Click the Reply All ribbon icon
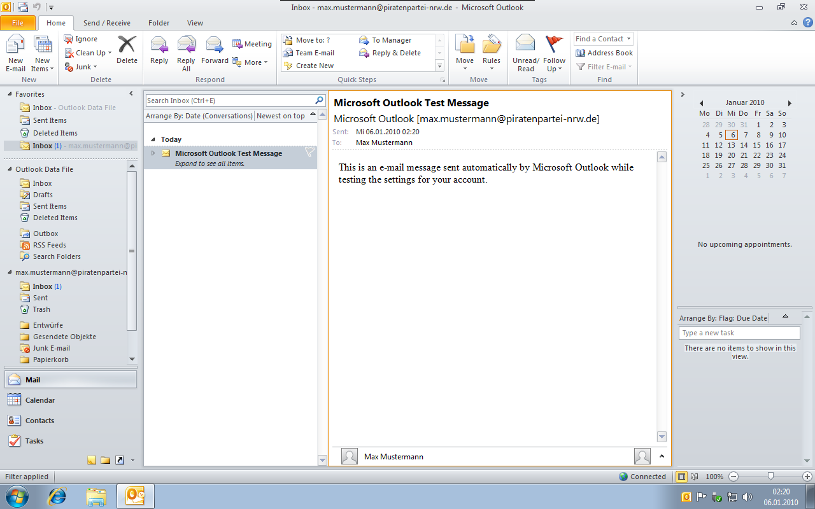Screen dimensions: 815x509 tap(186, 53)
